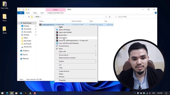
Task: Click the Defender shield icon in the context menu
Action: click(x=57, y=43)
